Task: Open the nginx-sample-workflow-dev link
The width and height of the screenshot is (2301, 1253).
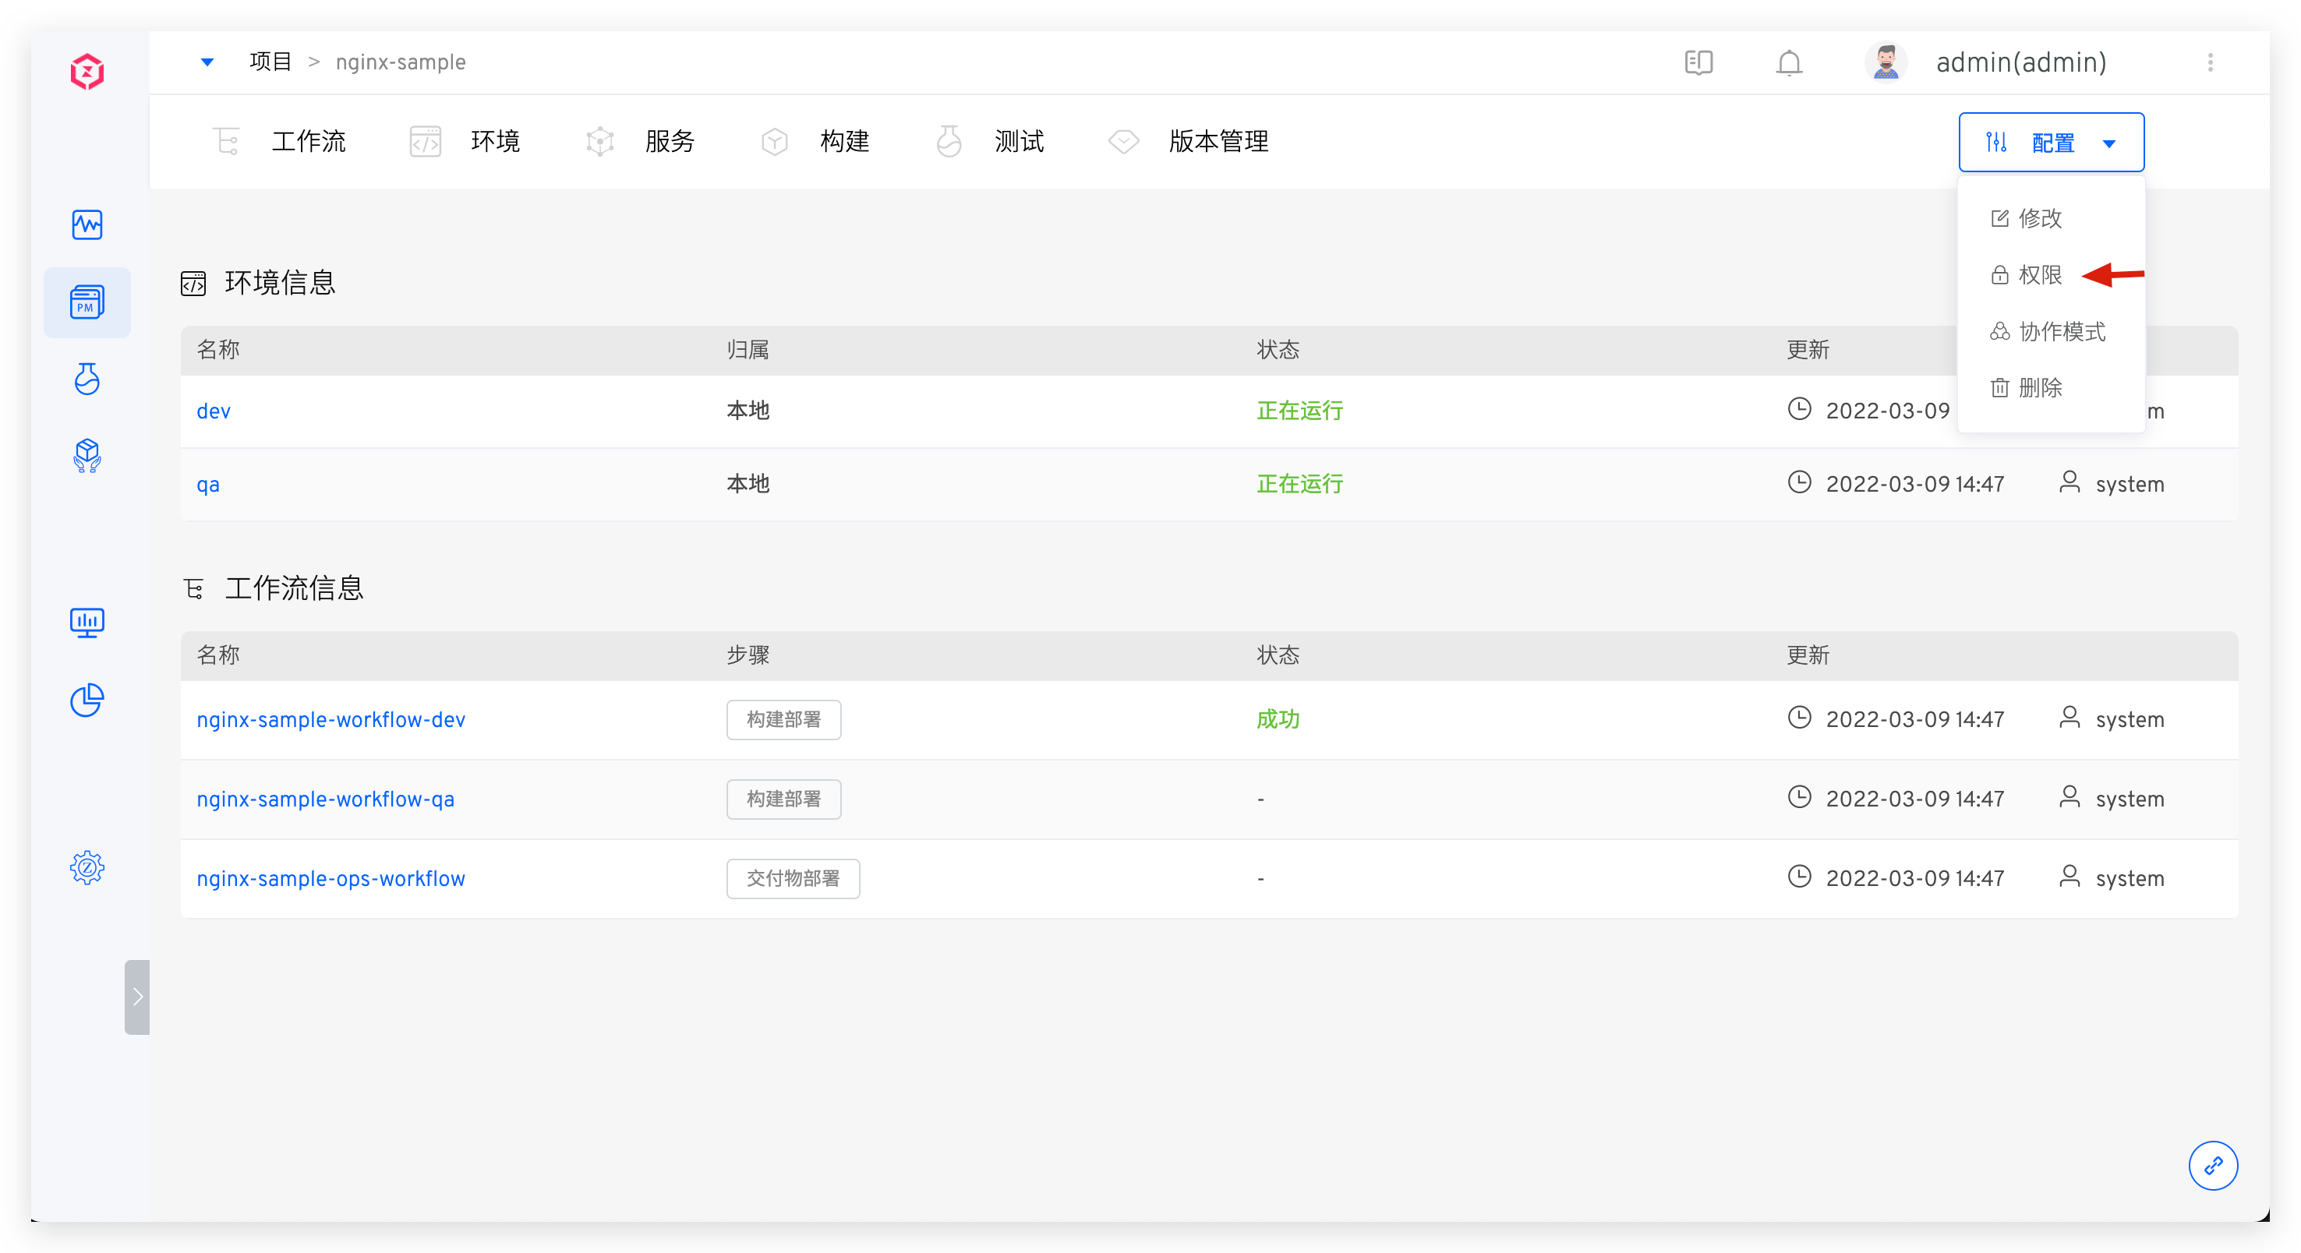Action: tap(330, 720)
